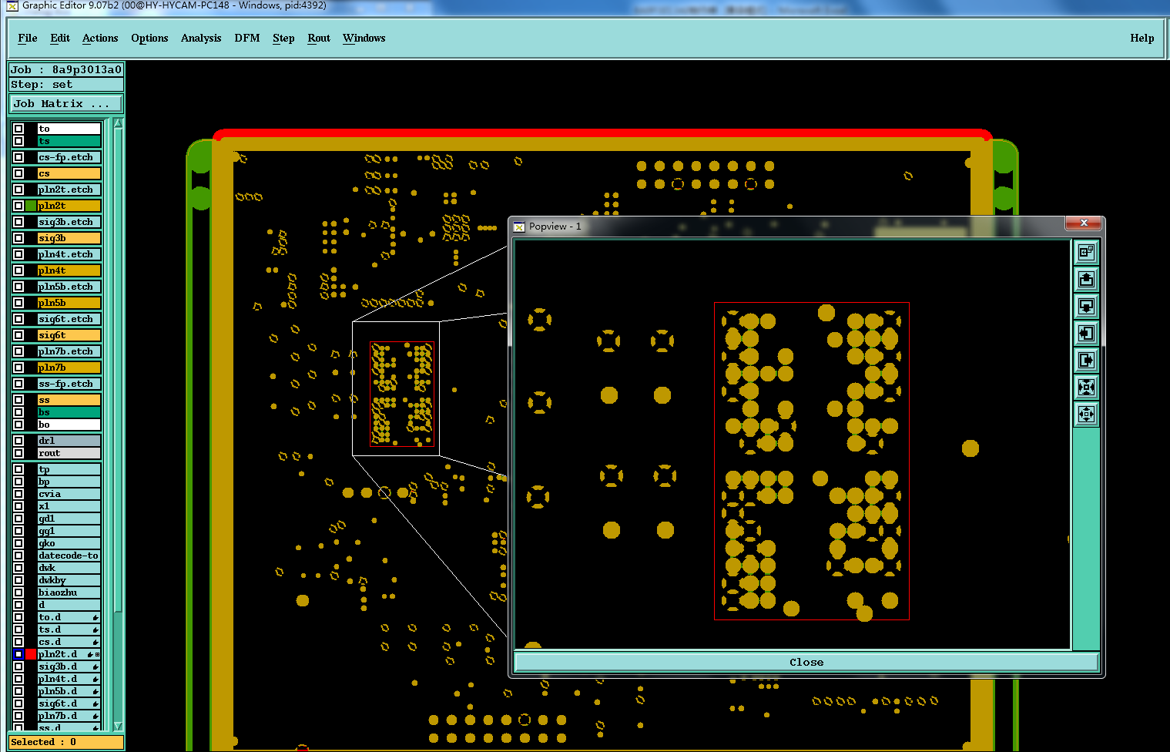Viewport: 1170px width, 752px height.
Task: Click the popview pan up icon
Action: point(1086,279)
